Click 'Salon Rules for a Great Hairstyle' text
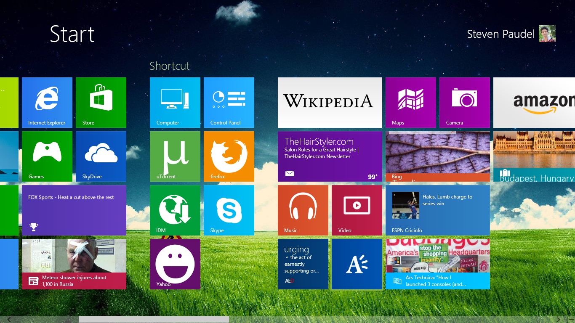The width and height of the screenshot is (575, 323). 321,150
